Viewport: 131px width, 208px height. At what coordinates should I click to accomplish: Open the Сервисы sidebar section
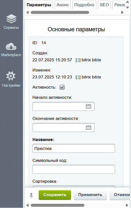point(11,21)
